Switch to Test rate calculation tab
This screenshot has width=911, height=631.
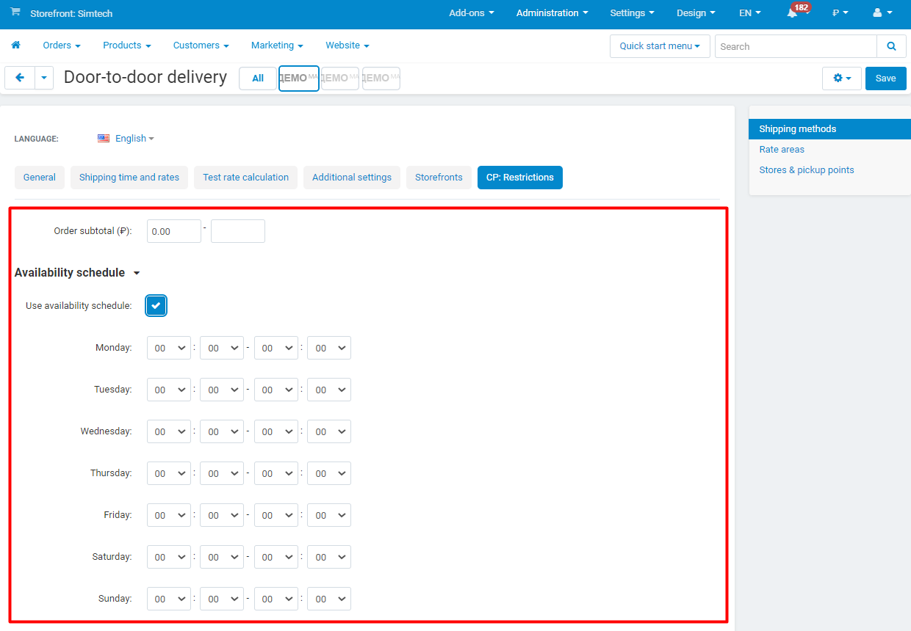246,178
